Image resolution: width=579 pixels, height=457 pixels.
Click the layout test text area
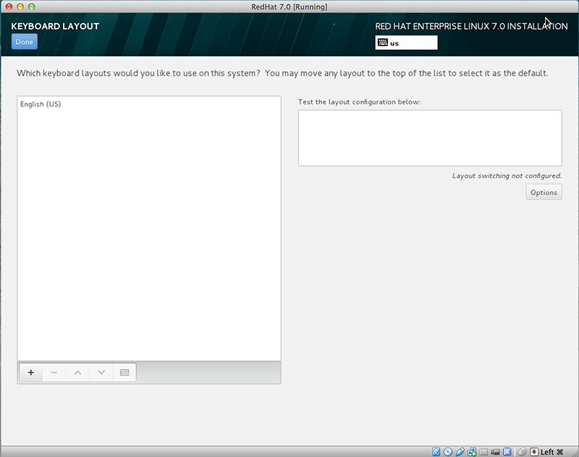tap(429, 138)
